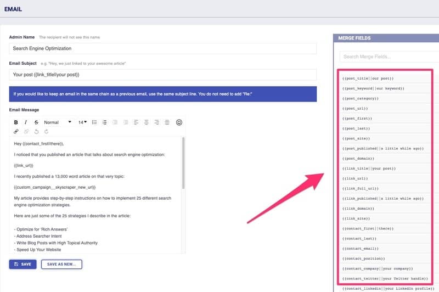Toggle bold formatting in email editor
The image size is (439, 292).
(x=16, y=122)
